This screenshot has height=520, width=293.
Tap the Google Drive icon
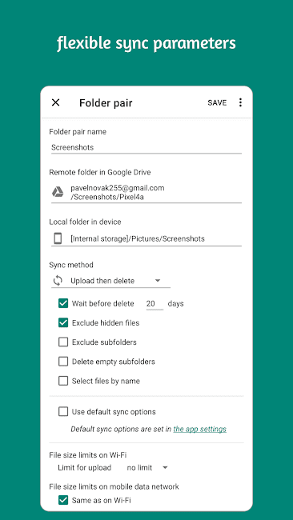tap(58, 192)
